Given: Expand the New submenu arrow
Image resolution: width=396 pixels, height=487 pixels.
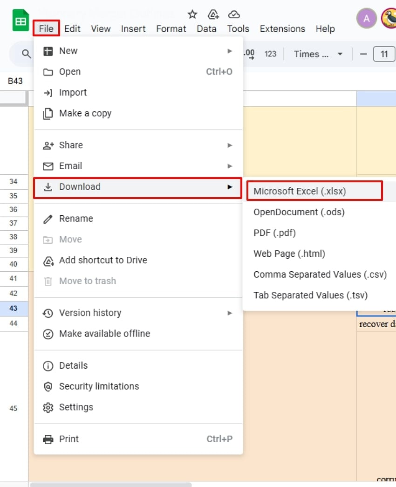Looking at the screenshot, I should [x=230, y=51].
